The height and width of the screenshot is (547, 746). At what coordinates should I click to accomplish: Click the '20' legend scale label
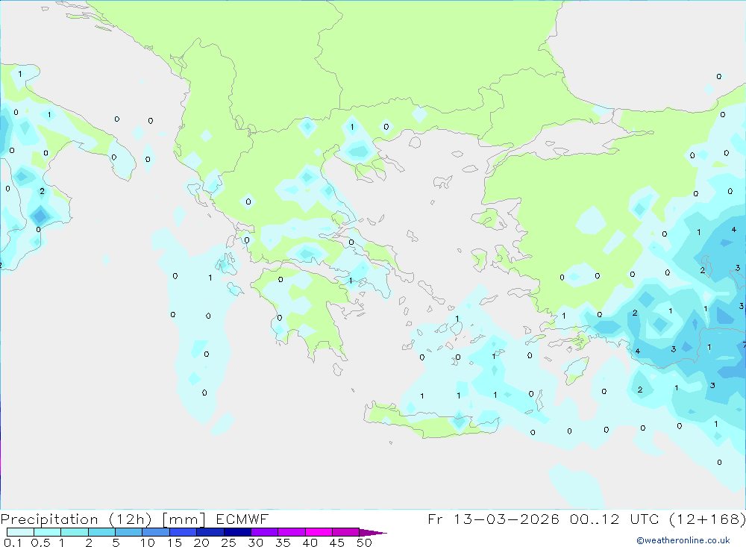pyautogui.click(x=201, y=543)
